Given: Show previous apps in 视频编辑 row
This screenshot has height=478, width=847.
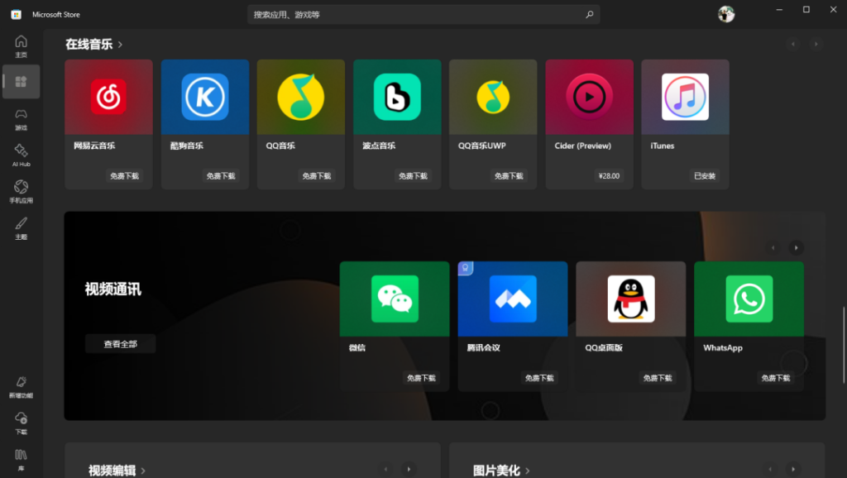Looking at the screenshot, I should [385, 469].
